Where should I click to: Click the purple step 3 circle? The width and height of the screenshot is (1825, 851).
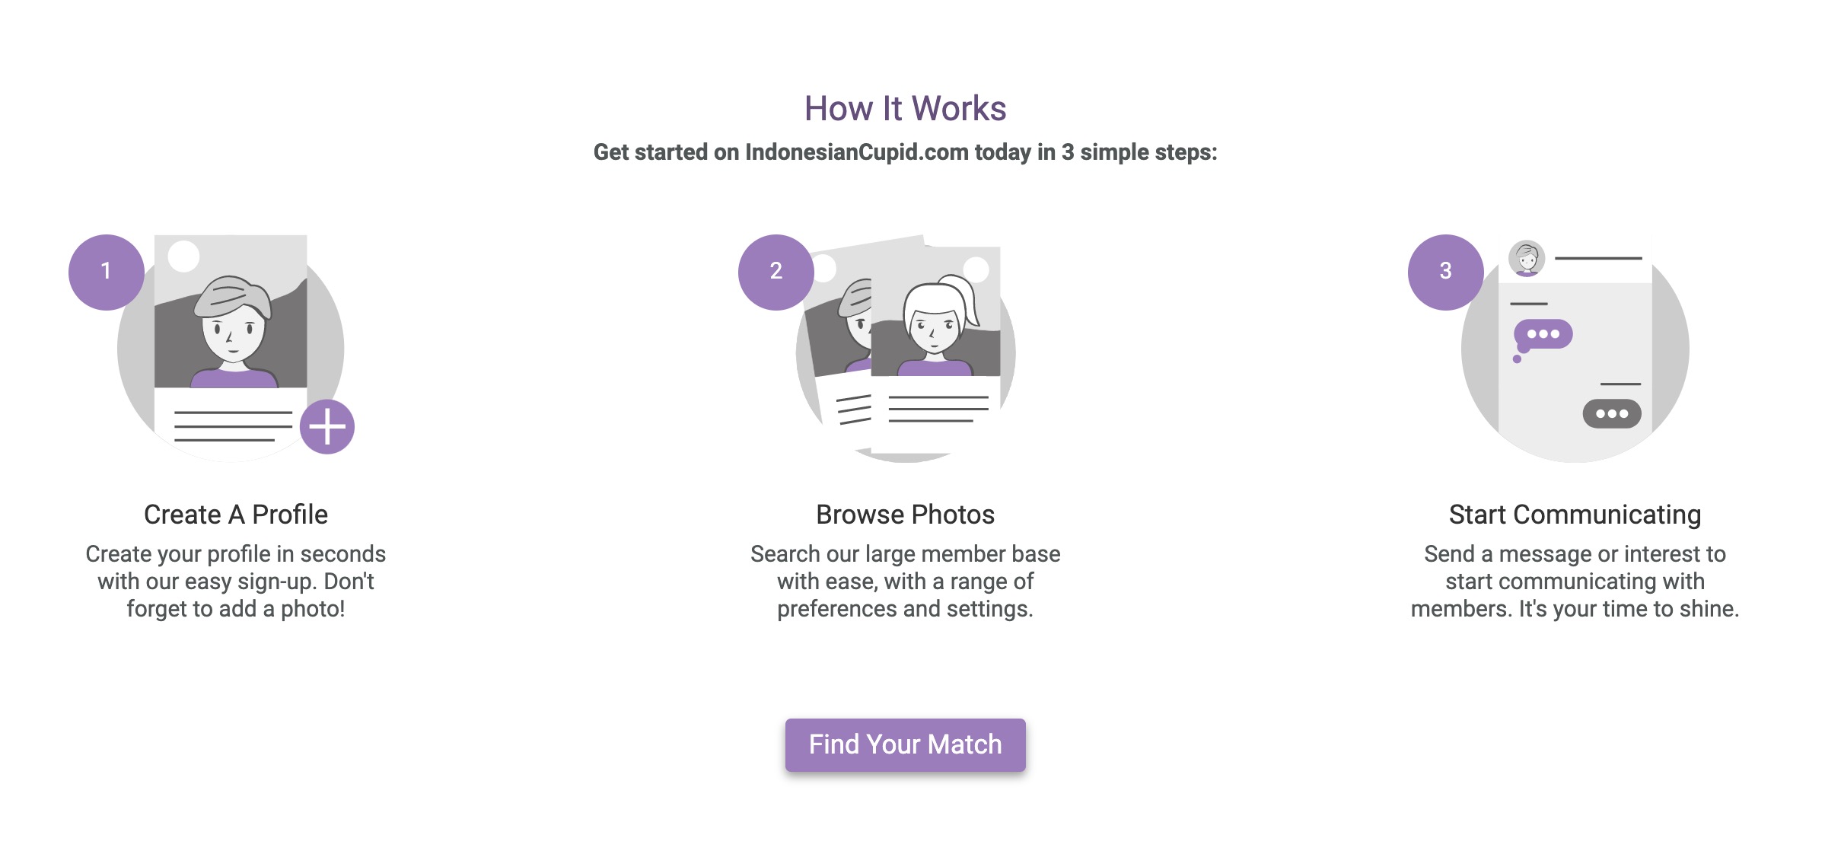(1445, 272)
